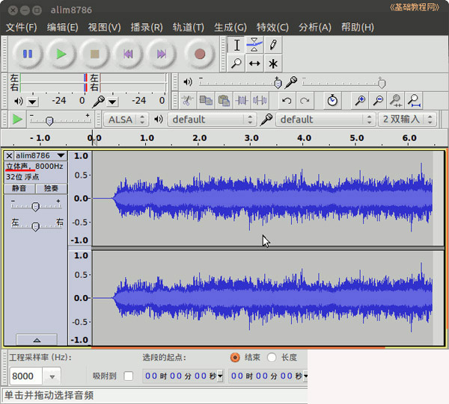Click the track gain slider knob
The height and width of the screenshot is (404, 449).
[35, 207]
